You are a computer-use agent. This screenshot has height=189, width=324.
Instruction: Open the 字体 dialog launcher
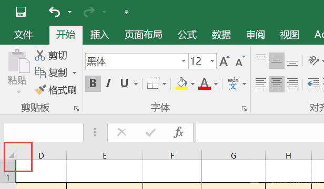[244, 109]
